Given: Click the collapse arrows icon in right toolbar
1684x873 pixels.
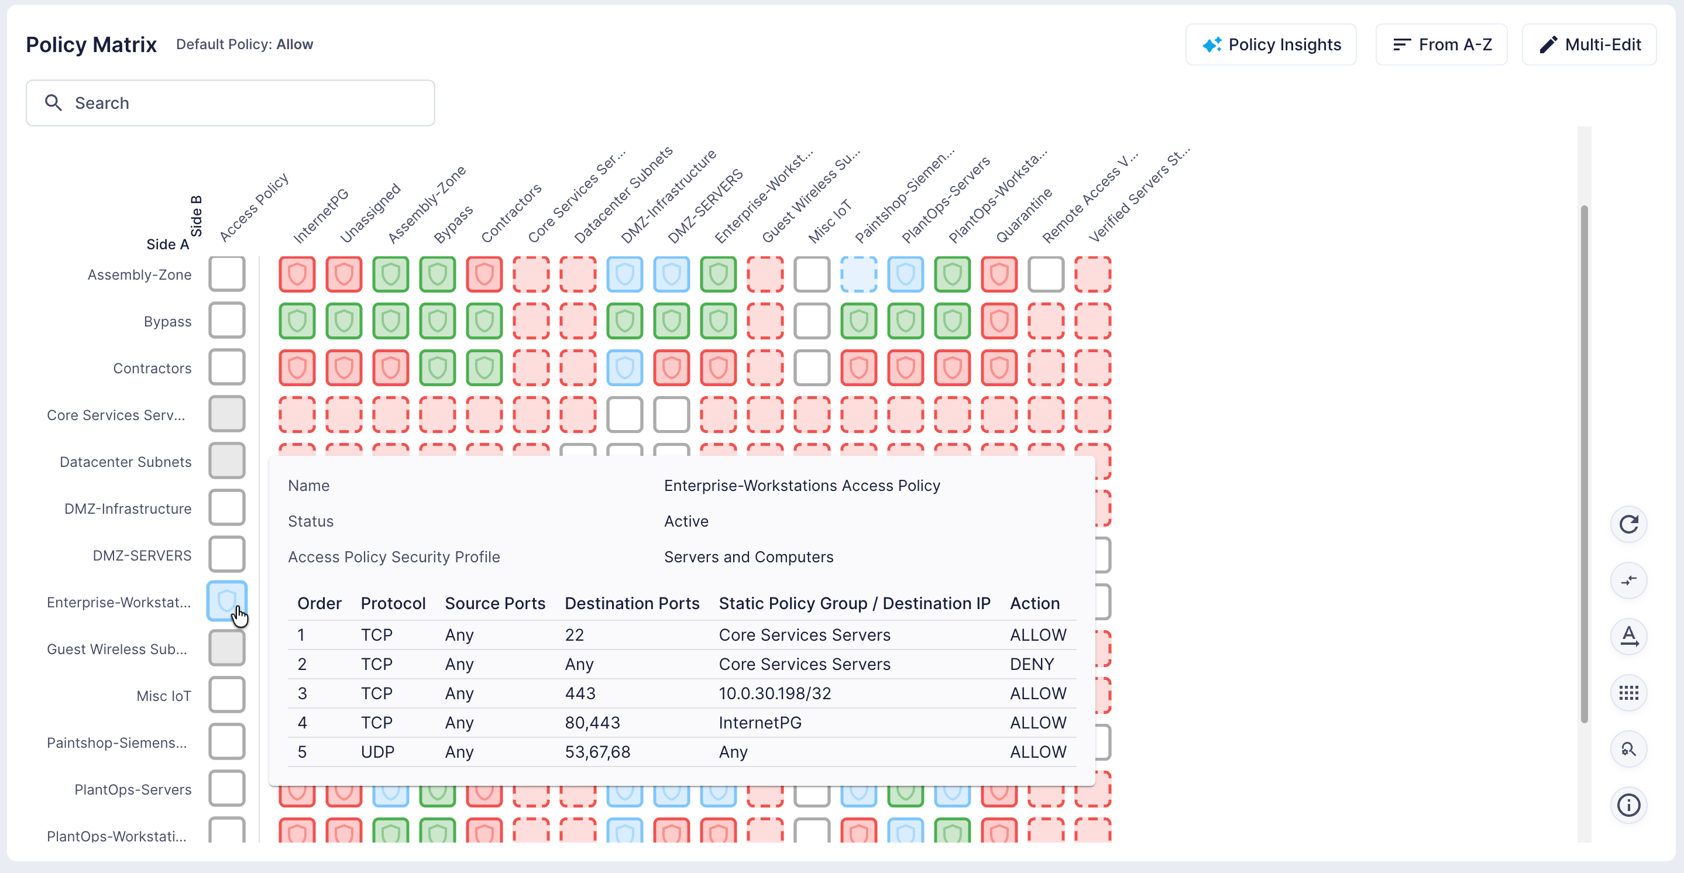Looking at the screenshot, I should (1628, 580).
